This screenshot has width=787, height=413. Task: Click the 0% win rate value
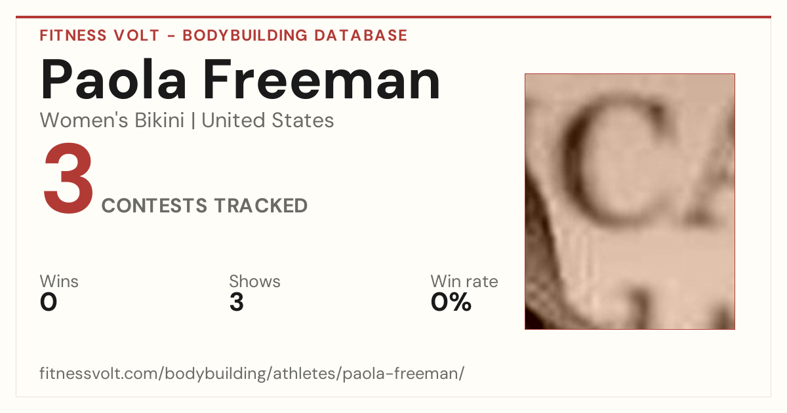(x=451, y=303)
